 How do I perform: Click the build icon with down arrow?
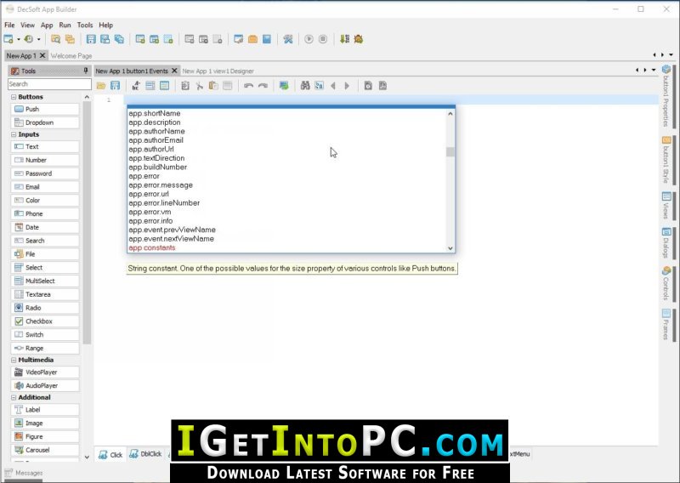(344, 39)
